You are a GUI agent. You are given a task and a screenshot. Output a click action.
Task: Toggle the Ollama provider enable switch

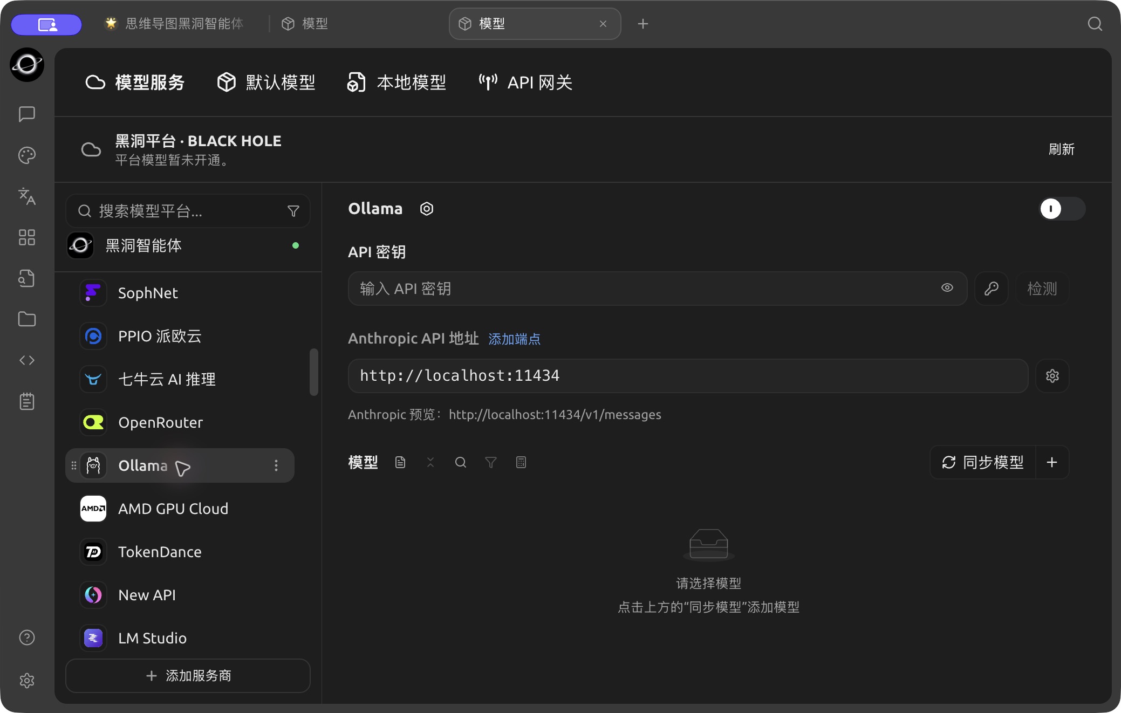[1062, 209]
